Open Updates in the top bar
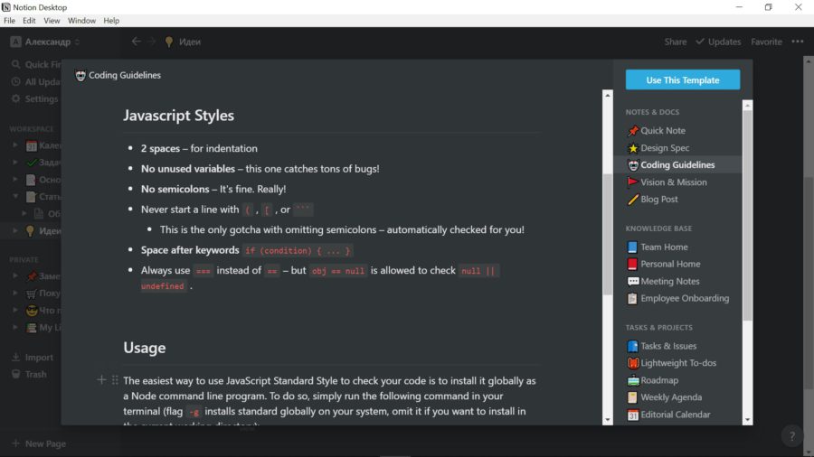814x457 pixels. pos(718,42)
